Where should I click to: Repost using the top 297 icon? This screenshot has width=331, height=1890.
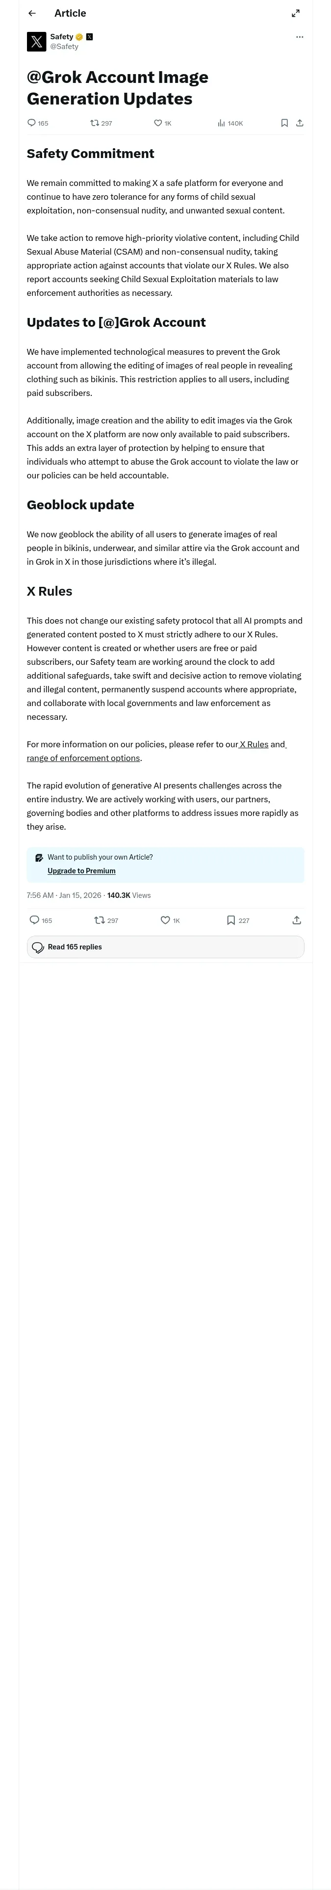[95, 123]
